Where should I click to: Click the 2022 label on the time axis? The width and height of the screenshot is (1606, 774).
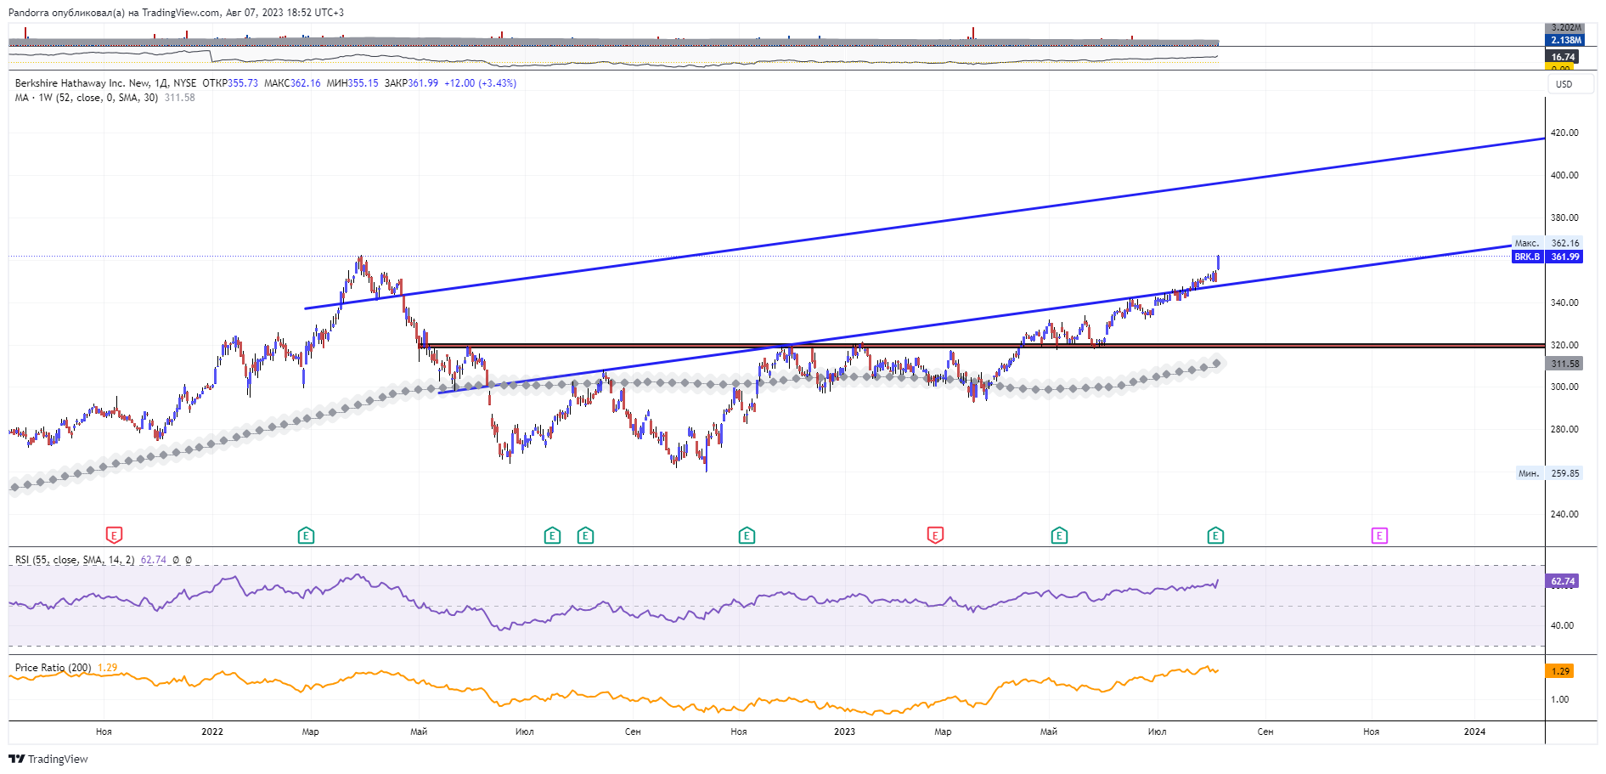pyautogui.click(x=212, y=732)
